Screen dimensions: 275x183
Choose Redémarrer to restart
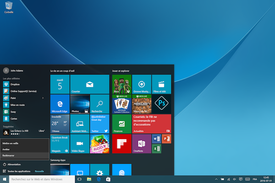25,156
